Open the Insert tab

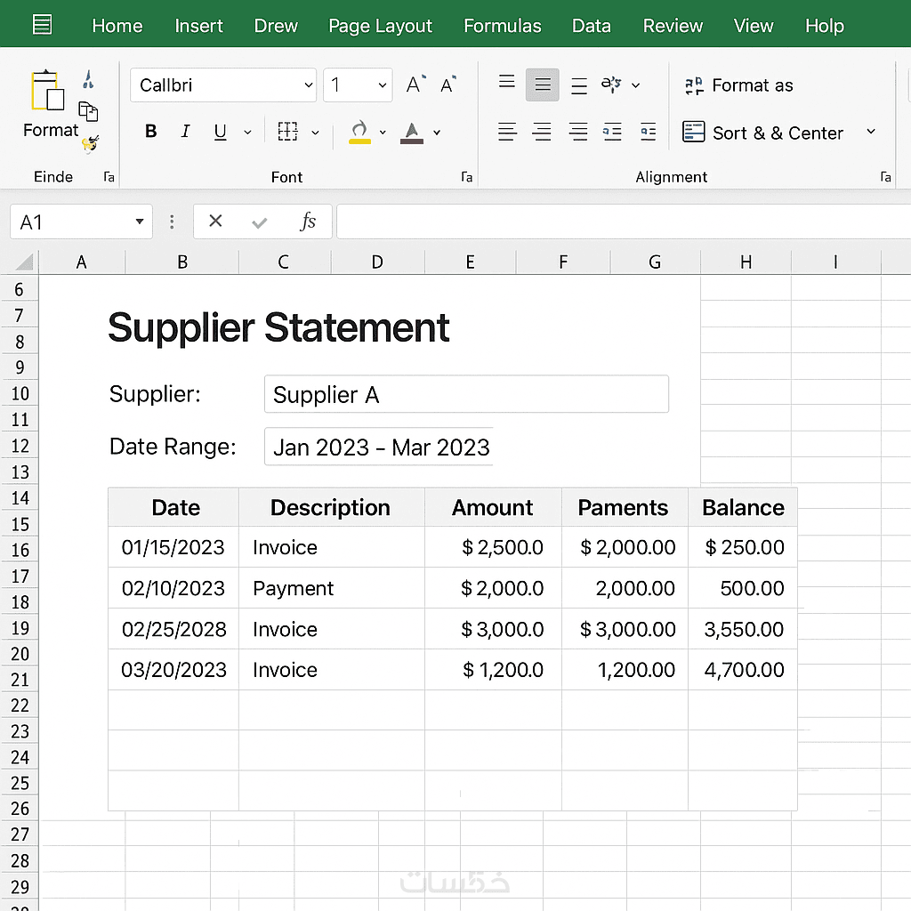[198, 26]
